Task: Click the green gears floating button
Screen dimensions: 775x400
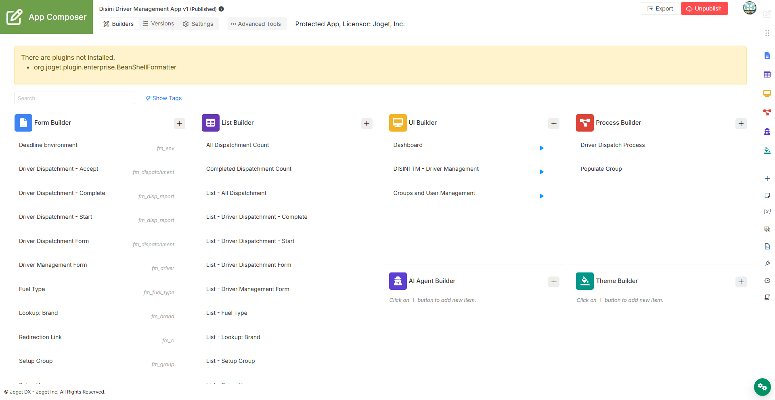Action: (762, 387)
